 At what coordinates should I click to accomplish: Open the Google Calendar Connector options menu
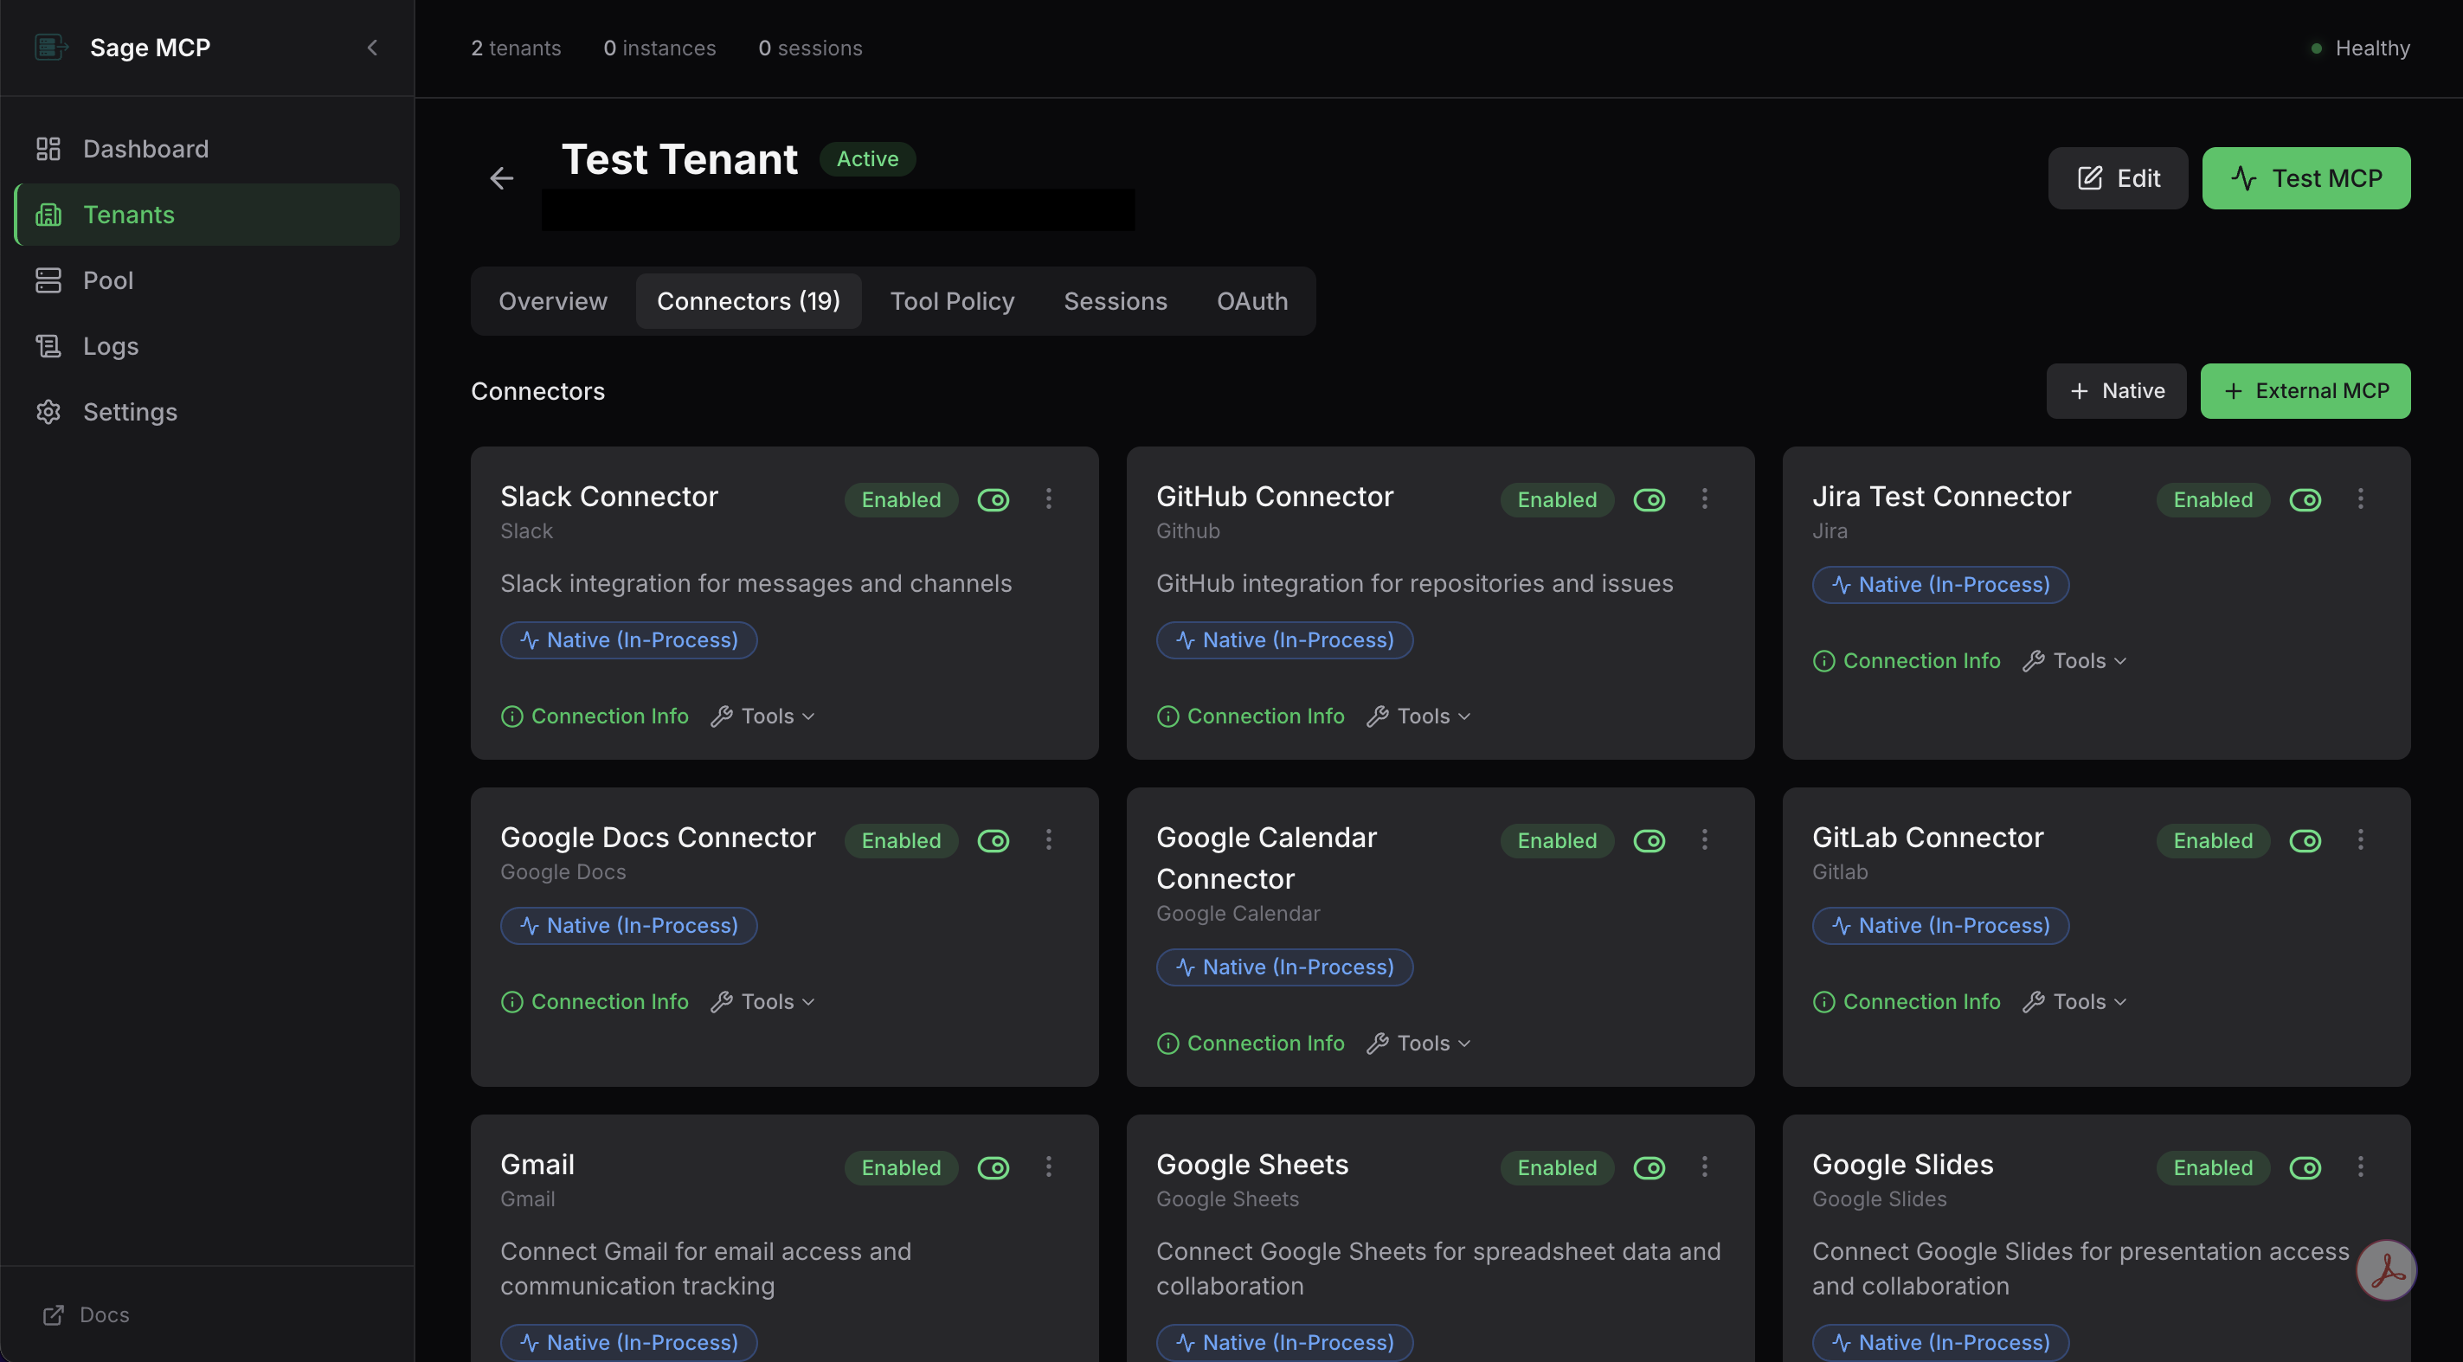tap(1704, 840)
